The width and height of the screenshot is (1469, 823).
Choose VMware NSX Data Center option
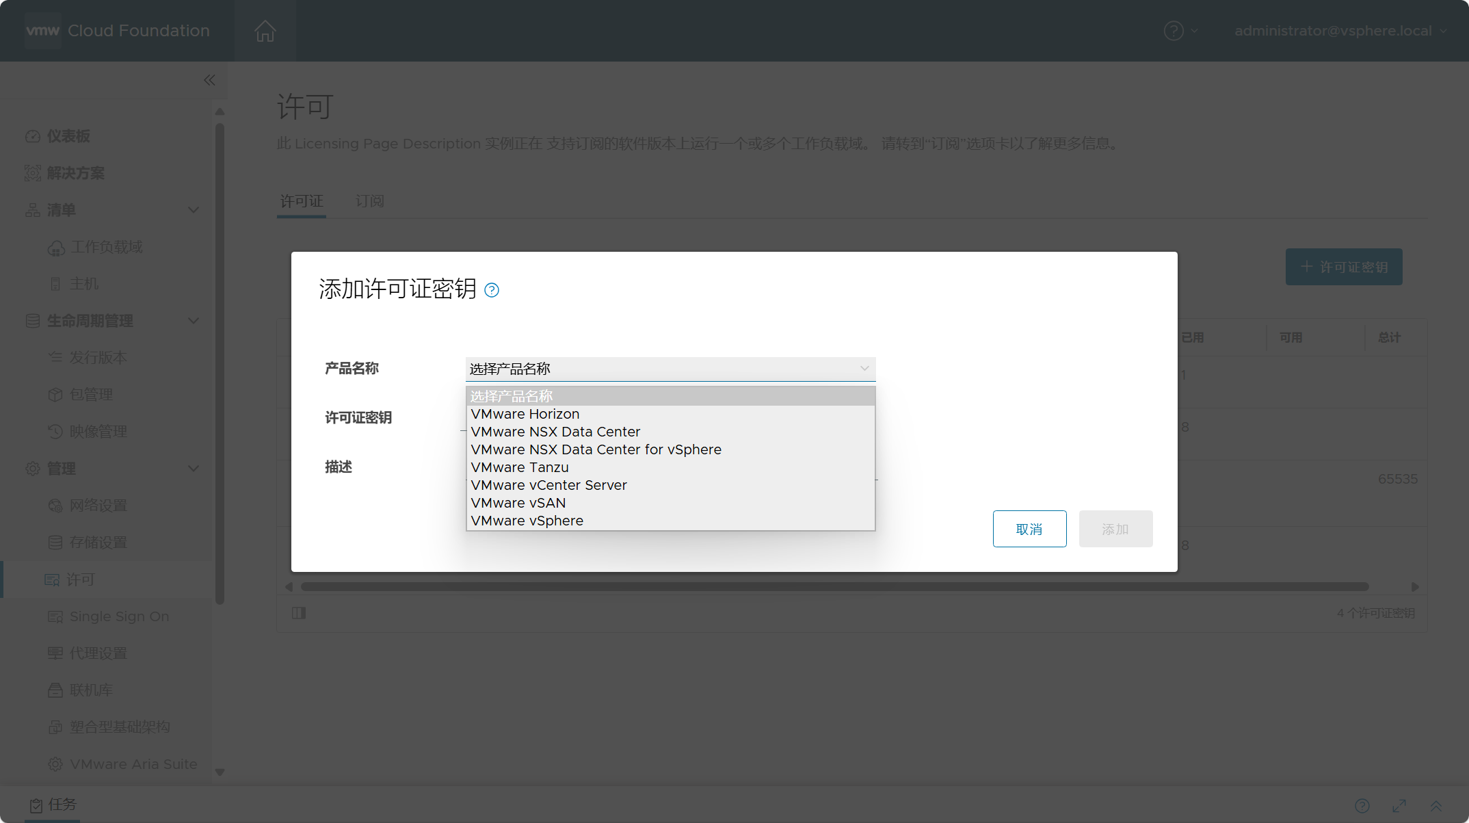click(x=670, y=432)
